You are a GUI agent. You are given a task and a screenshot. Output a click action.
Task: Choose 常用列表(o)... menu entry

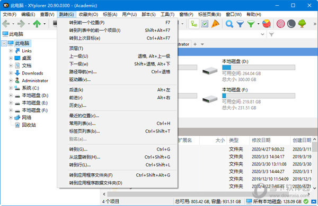pos(118,123)
